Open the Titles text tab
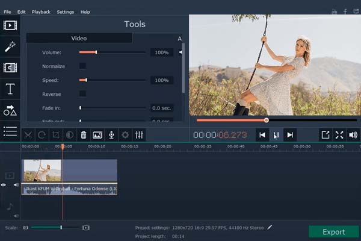The height and width of the screenshot is (241, 361). [10, 89]
